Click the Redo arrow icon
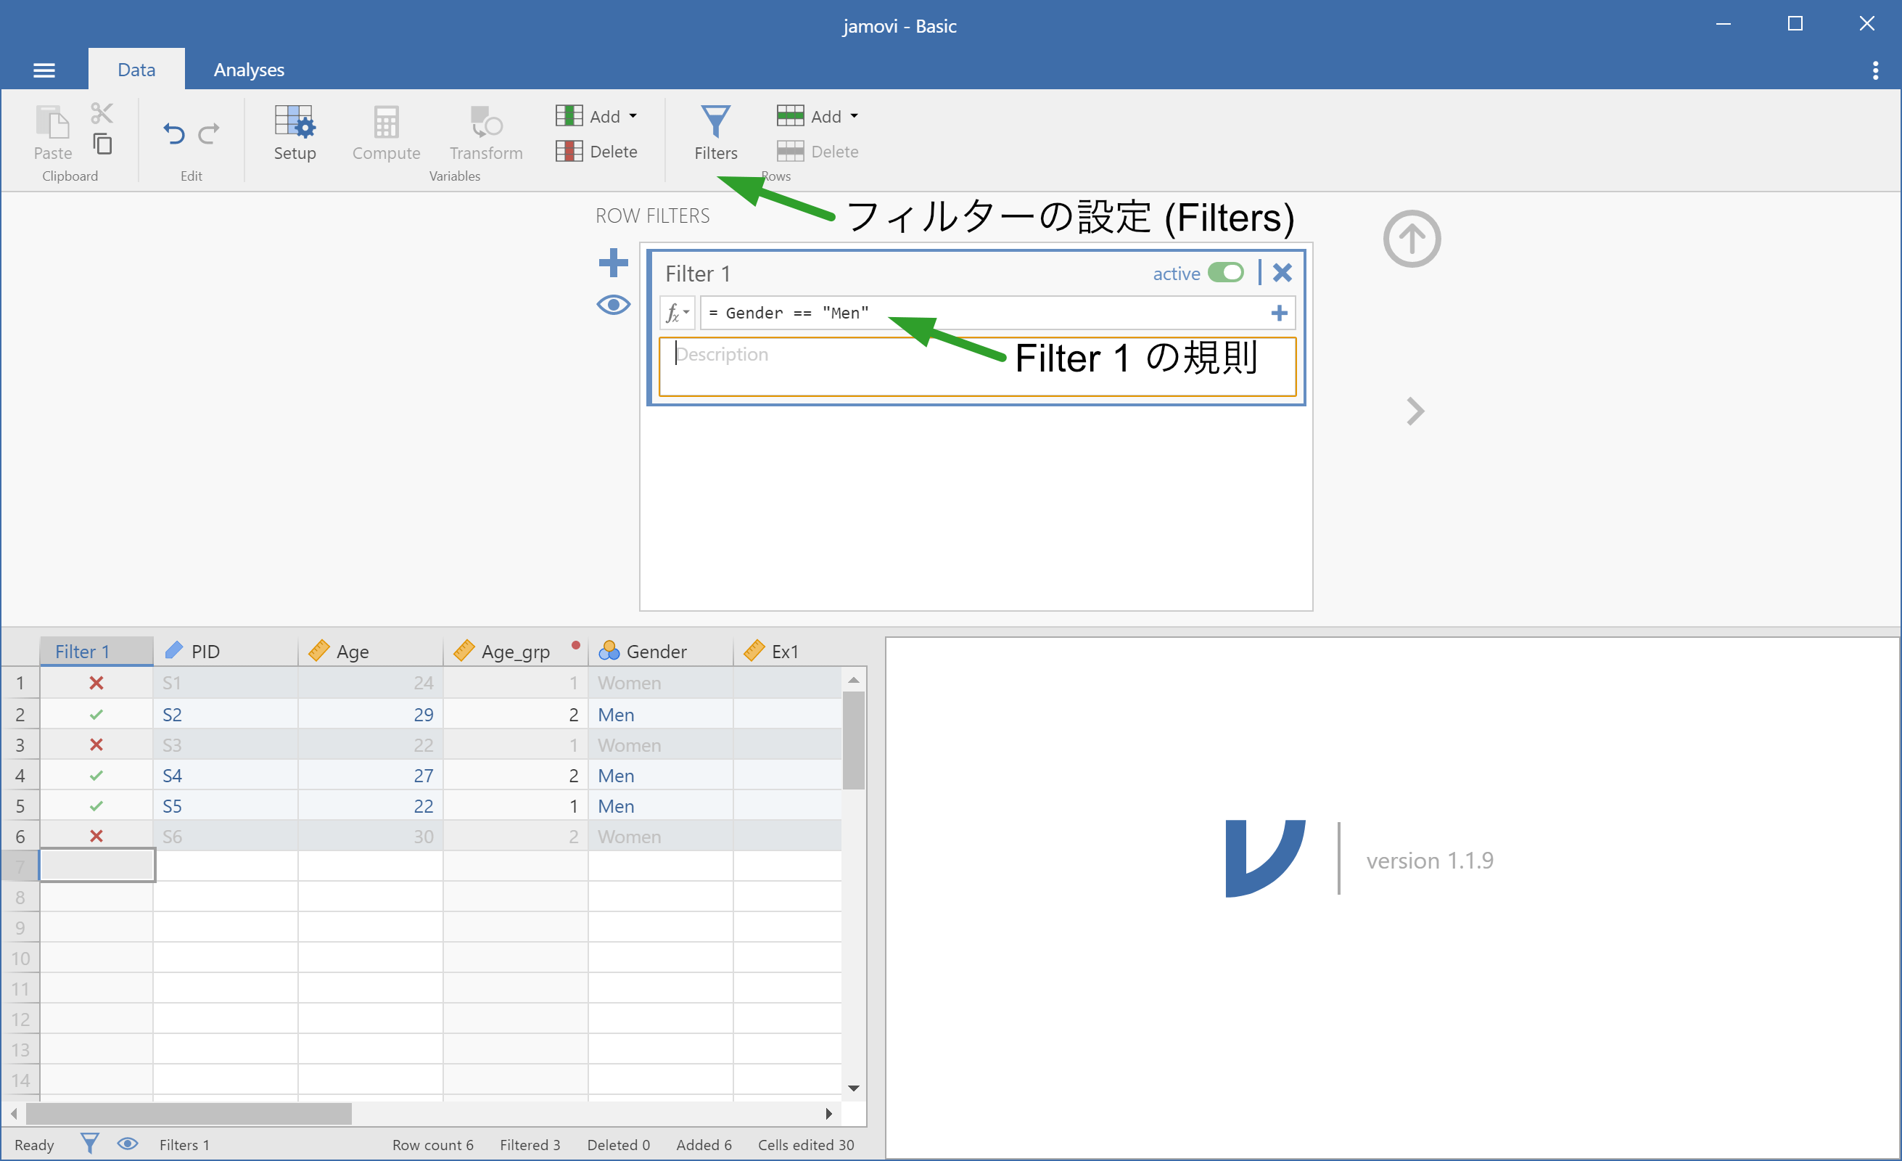The image size is (1902, 1161). click(209, 134)
